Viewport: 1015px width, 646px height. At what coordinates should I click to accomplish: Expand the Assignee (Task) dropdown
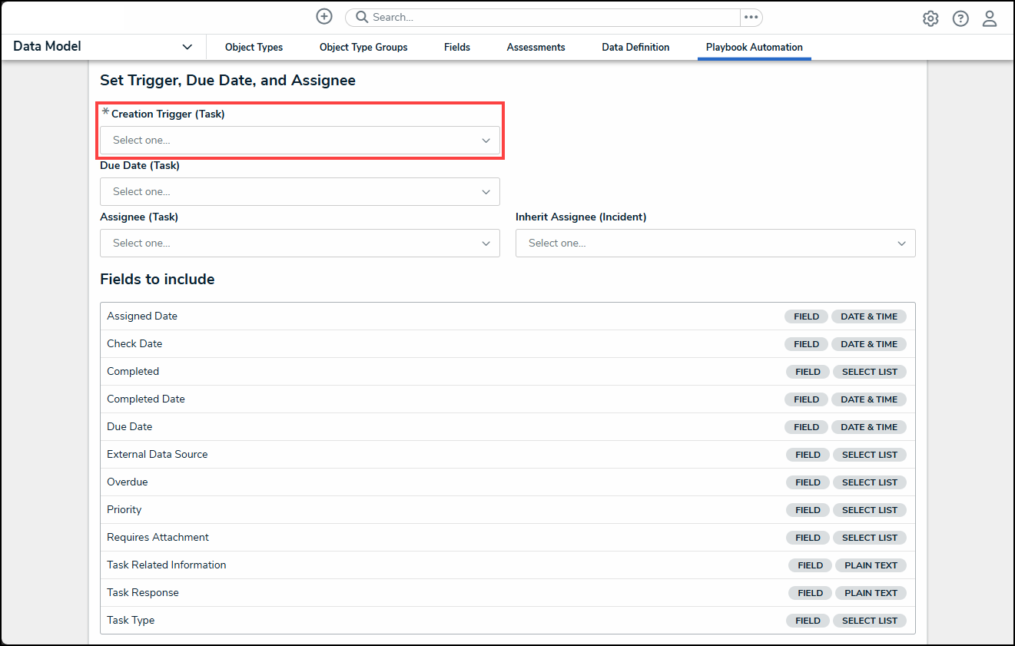pyautogui.click(x=300, y=243)
